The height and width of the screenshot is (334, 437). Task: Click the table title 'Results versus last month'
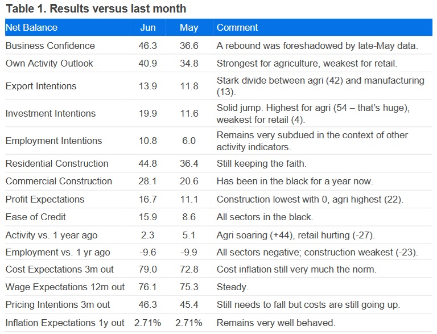coord(119,9)
